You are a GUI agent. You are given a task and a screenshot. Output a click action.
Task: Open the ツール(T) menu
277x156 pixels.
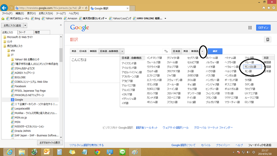click(x=61, y=13)
